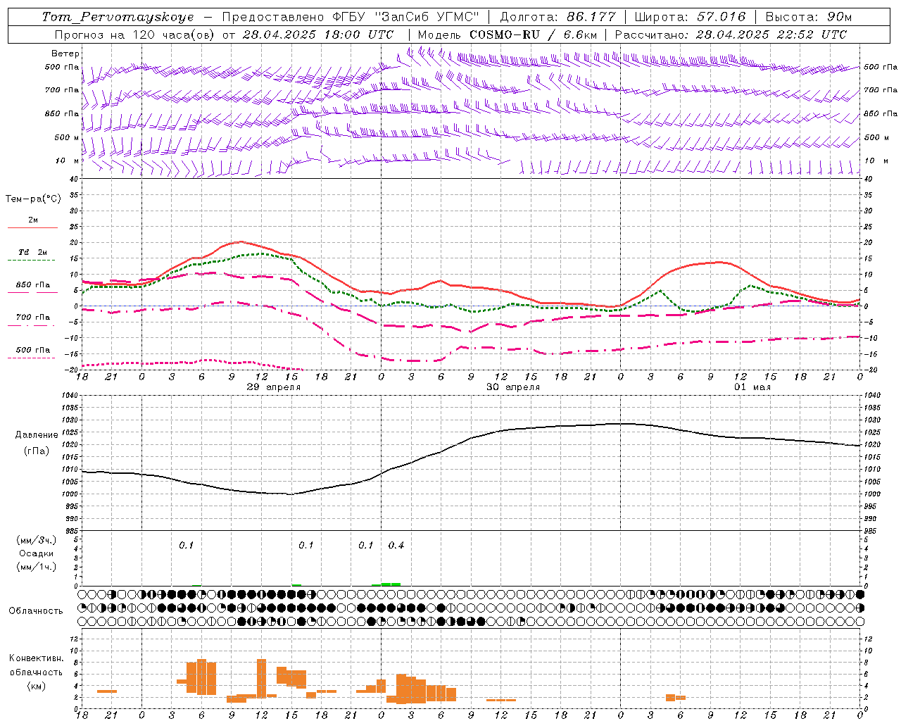Click the Осадки precipitation label
The image size is (901, 721).
pyautogui.click(x=37, y=553)
